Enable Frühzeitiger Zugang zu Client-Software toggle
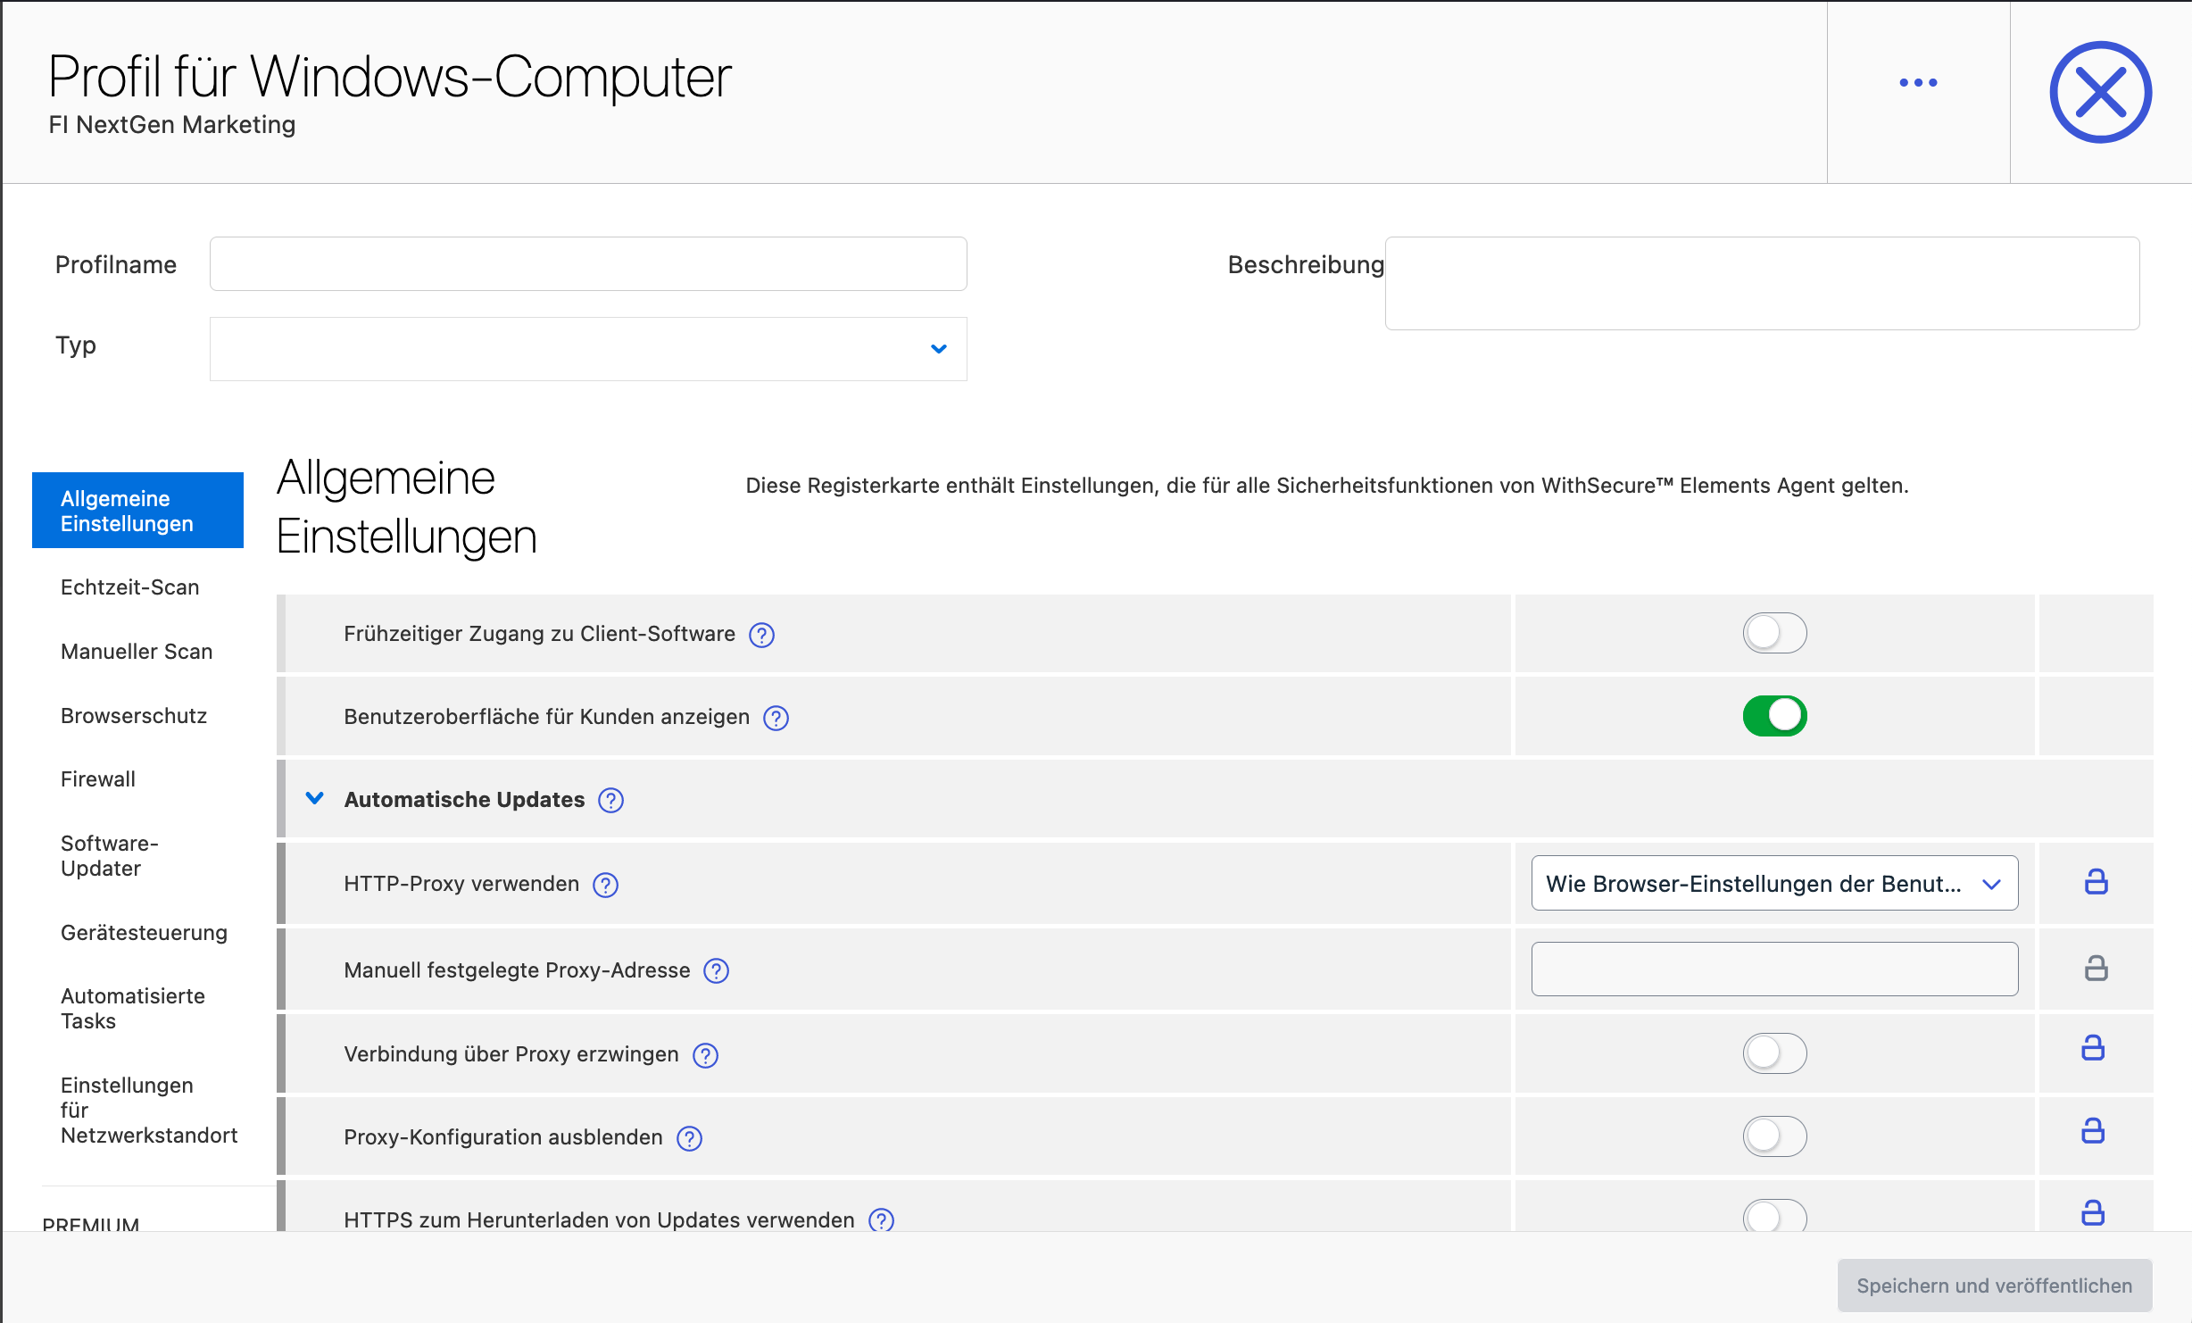2192x1323 pixels. pos(1774,633)
